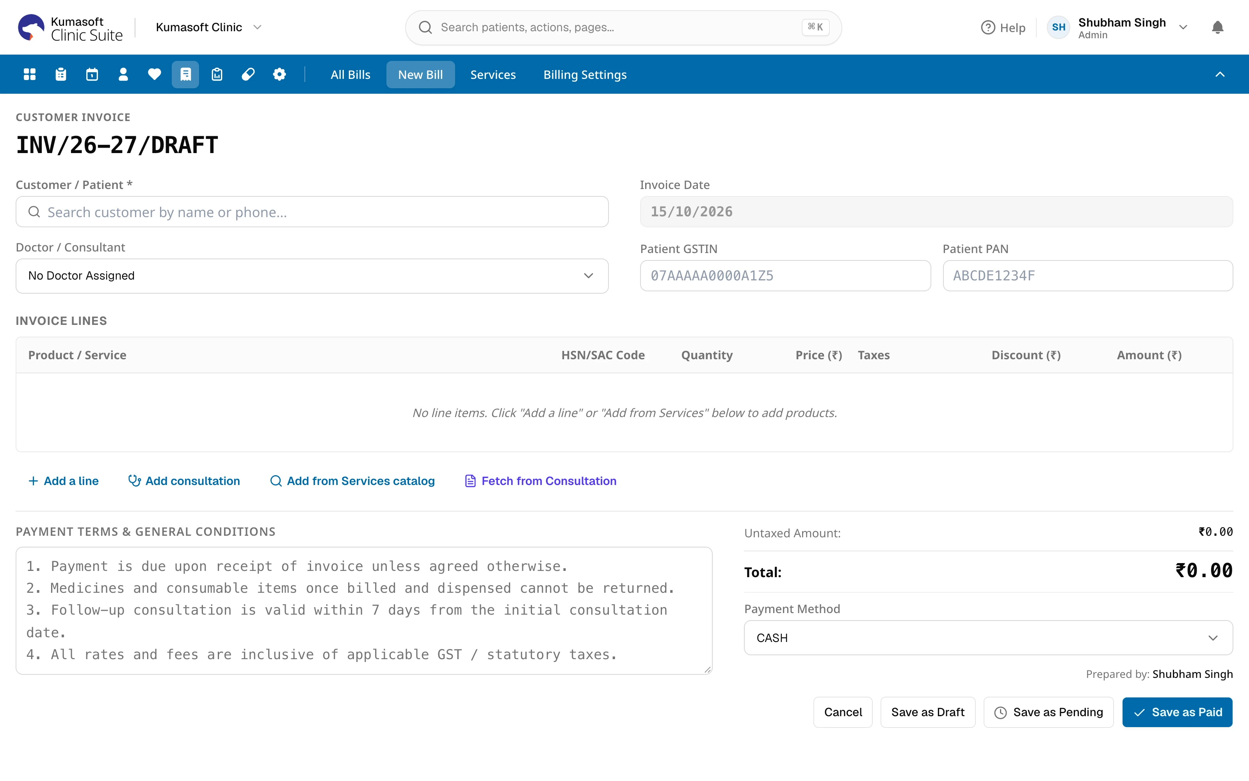Open the Shubham Singh account menu
This screenshot has height=781, width=1249.
[x=1133, y=27]
